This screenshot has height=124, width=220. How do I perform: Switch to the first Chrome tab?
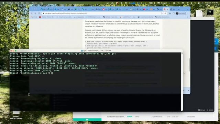click(x=43, y=9)
